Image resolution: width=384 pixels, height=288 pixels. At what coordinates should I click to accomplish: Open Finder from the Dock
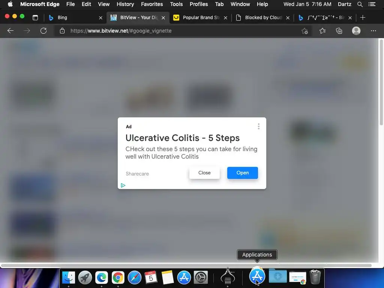click(x=69, y=277)
